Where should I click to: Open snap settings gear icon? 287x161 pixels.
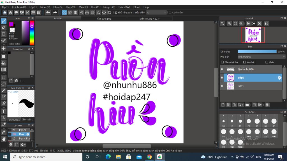110,12
